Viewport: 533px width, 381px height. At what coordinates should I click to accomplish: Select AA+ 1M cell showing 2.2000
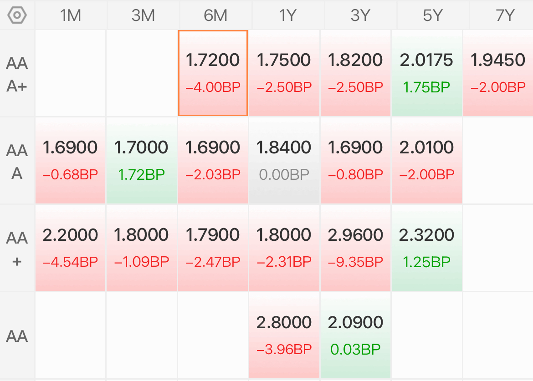click(x=70, y=248)
